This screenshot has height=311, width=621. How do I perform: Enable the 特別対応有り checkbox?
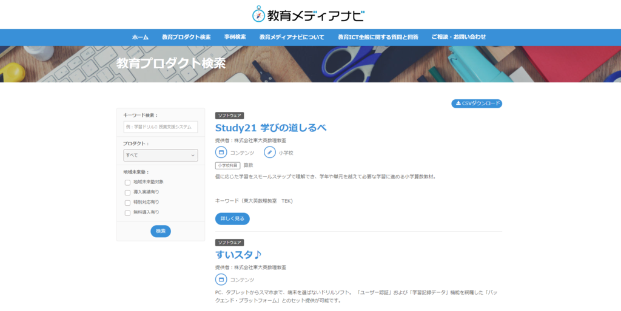tap(127, 203)
